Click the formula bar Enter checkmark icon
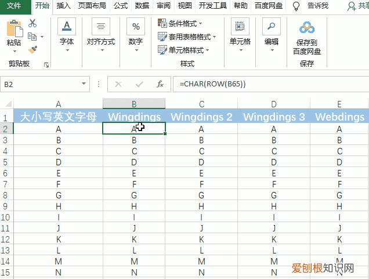Image resolution: width=369 pixels, height=279 pixels. coord(139,84)
